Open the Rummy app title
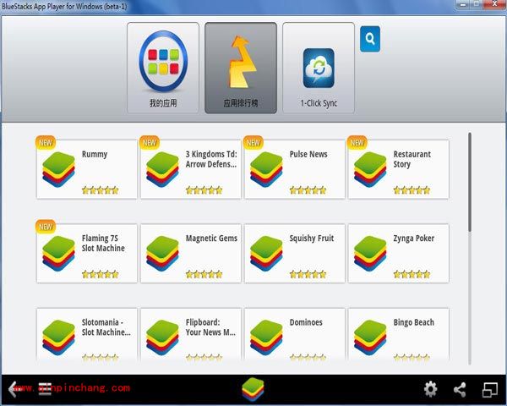This screenshot has height=406, width=507. (x=95, y=155)
